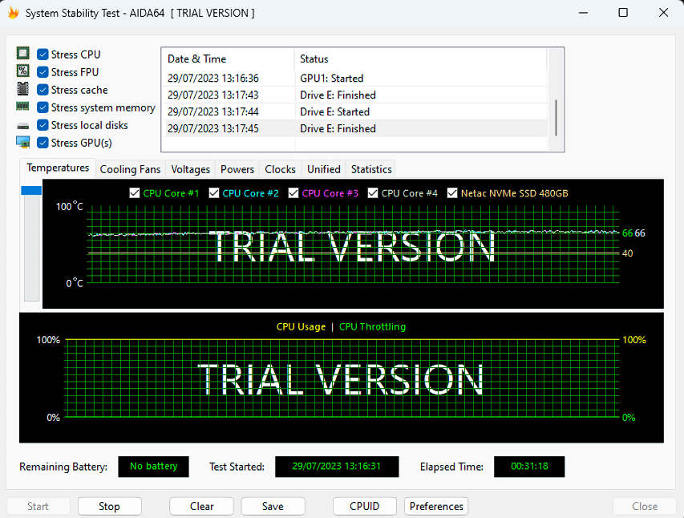The image size is (684, 518).
Task: Click the CPU Throttling legend label
Action: point(372,326)
